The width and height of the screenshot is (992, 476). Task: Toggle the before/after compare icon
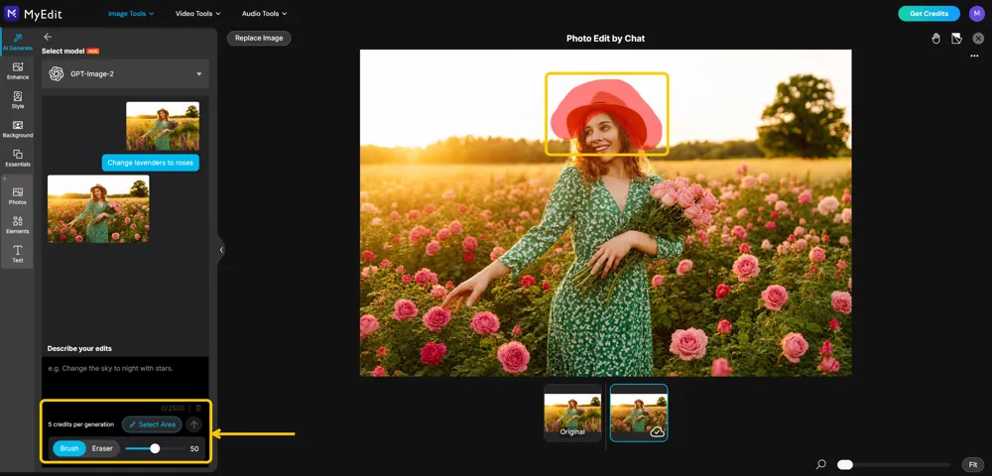(x=956, y=39)
